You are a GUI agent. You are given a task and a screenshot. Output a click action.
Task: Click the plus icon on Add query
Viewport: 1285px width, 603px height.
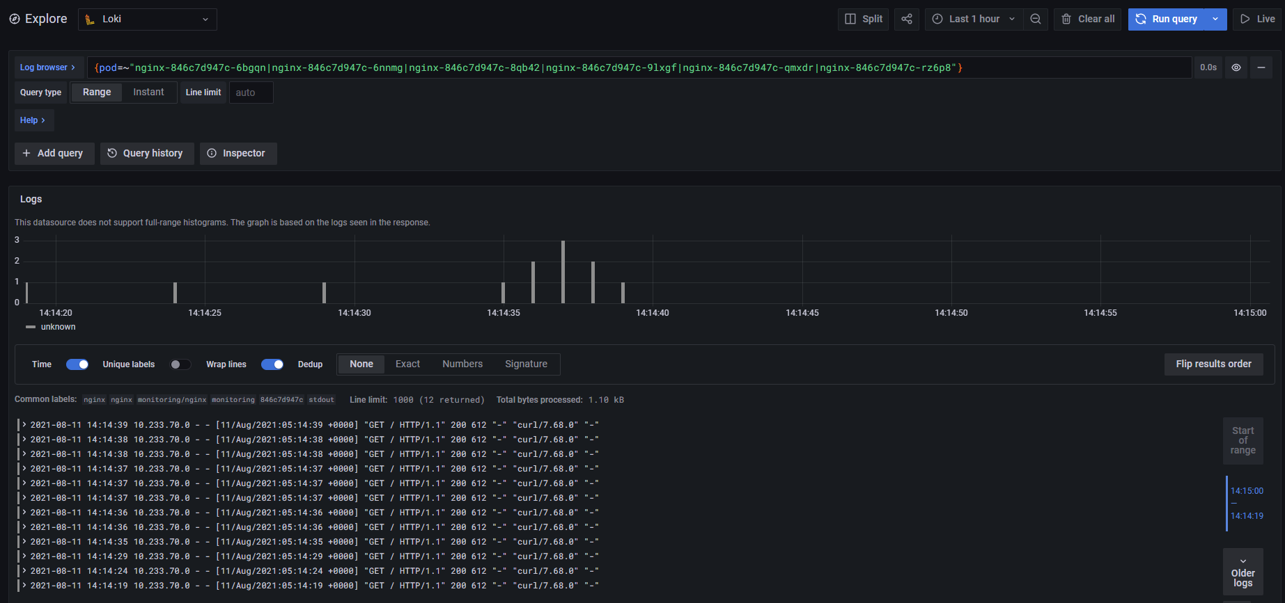(x=26, y=153)
